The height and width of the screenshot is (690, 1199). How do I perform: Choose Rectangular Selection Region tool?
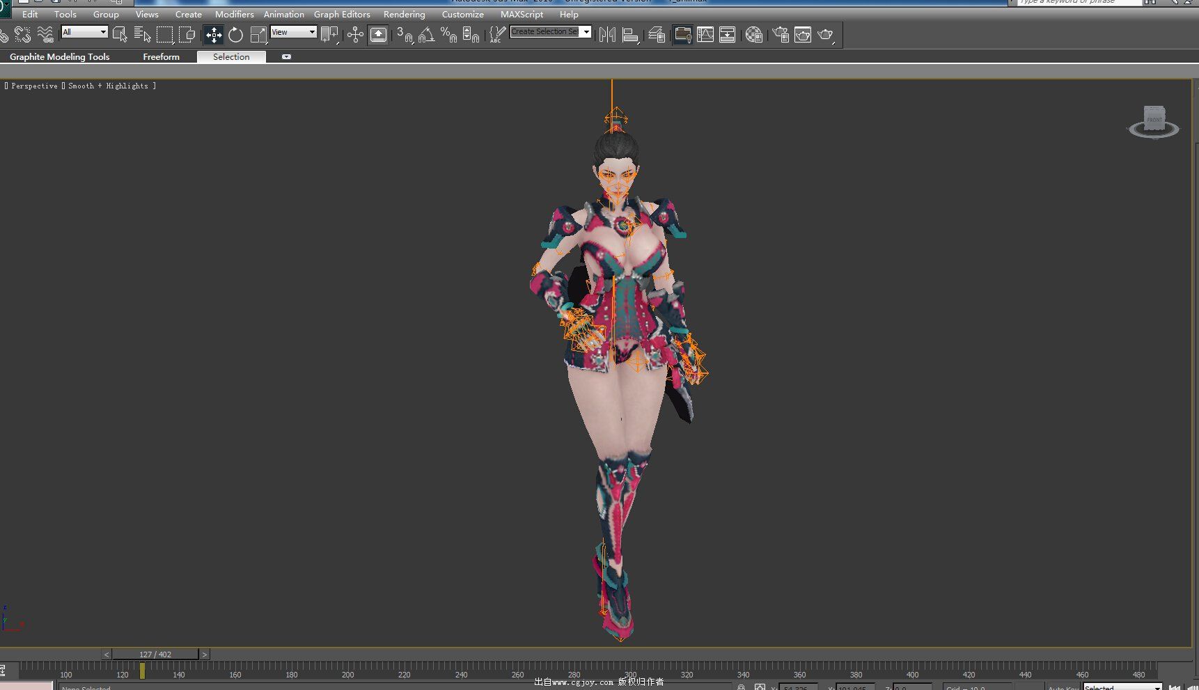[x=165, y=34]
